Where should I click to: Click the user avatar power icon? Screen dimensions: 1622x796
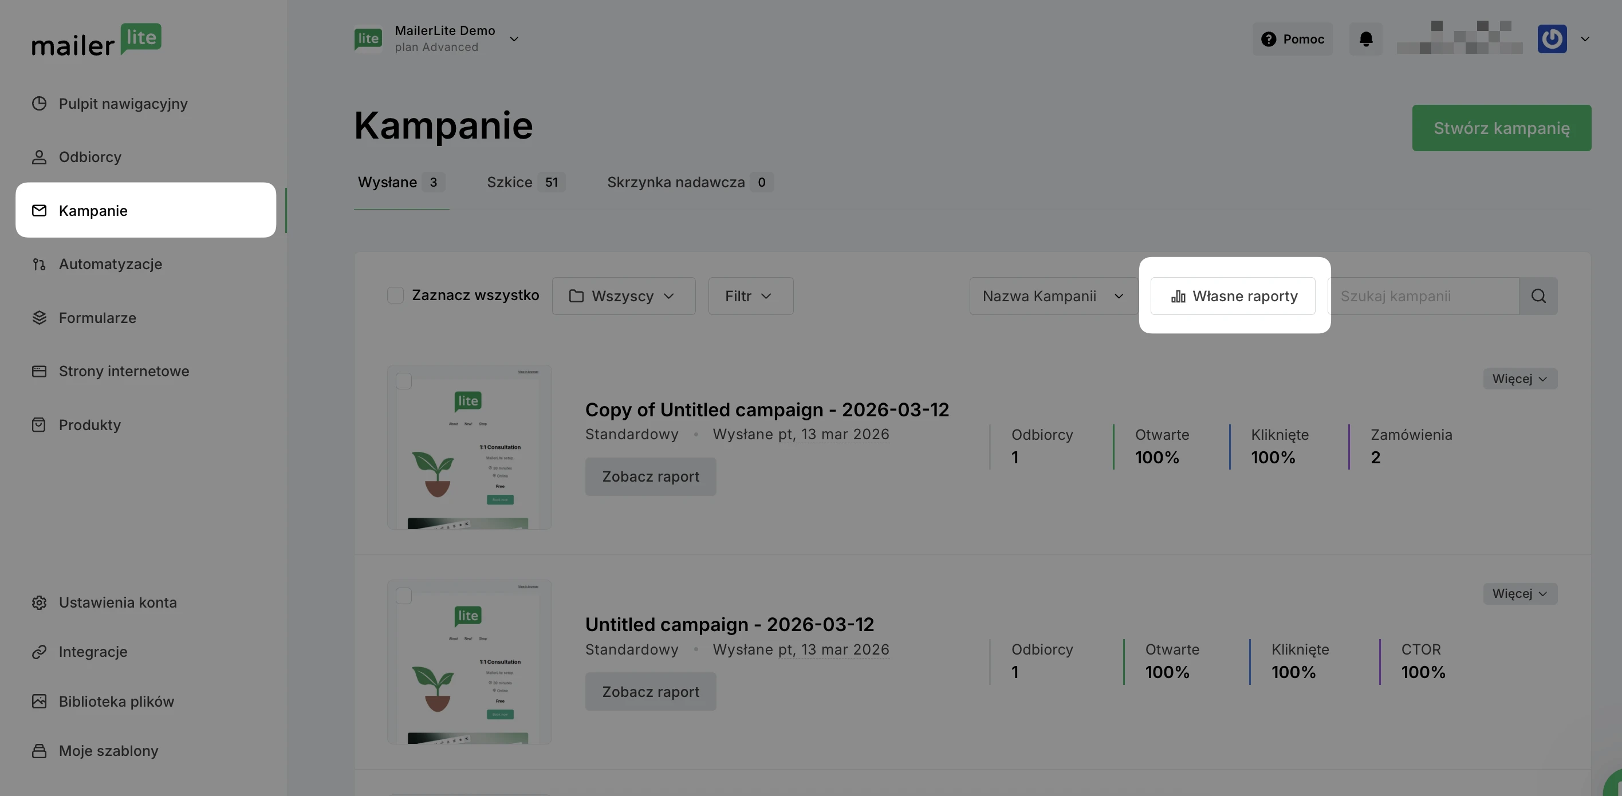(1552, 39)
